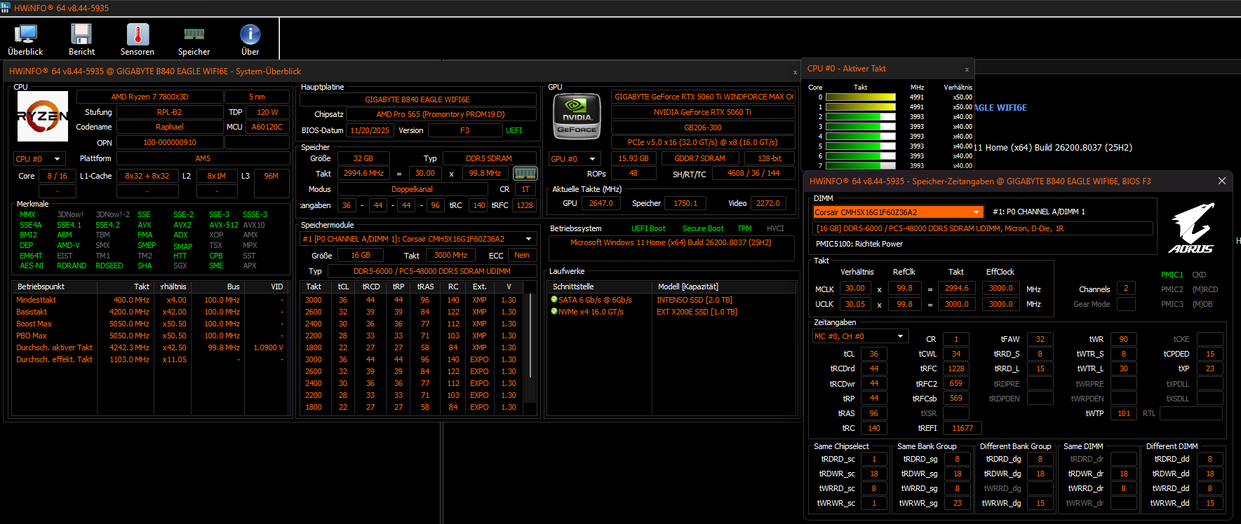Select the PMIC2 label in timings window

click(1172, 289)
